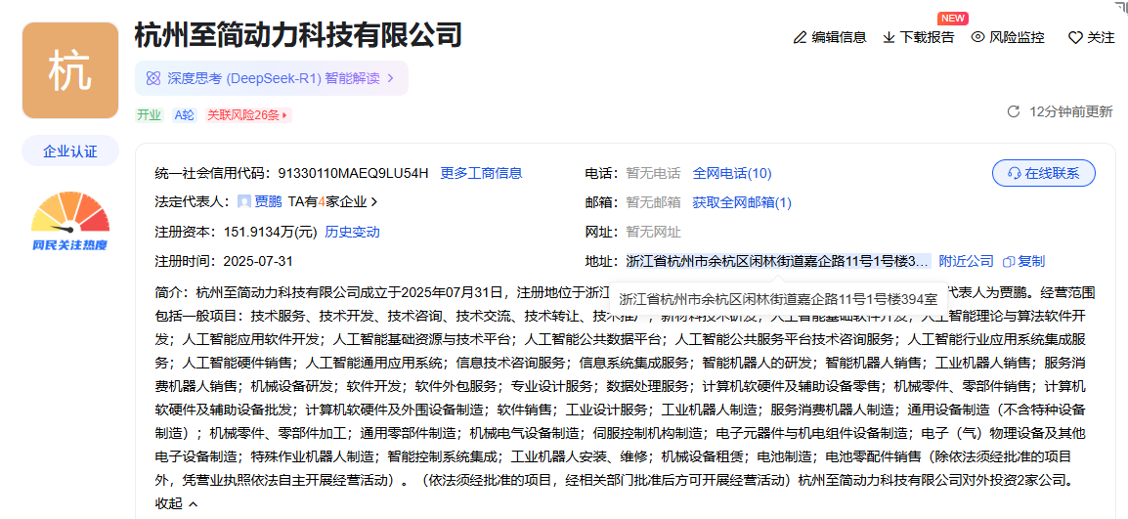Click the headset icon in 在线联系
Screen dimensions: 1128x519
tap(1015, 173)
